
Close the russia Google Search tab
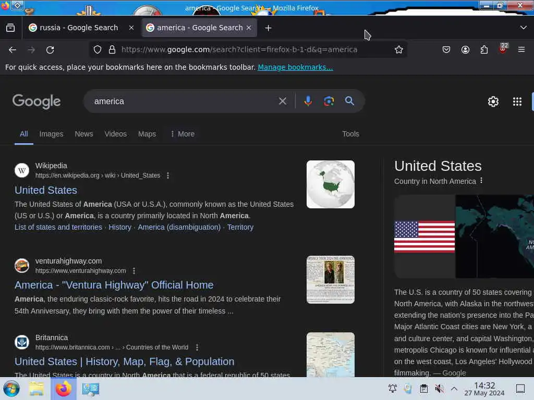[x=131, y=28]
